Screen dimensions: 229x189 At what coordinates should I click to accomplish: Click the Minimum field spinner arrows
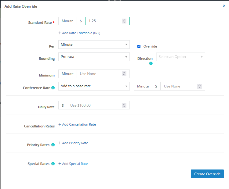(124, 74)
